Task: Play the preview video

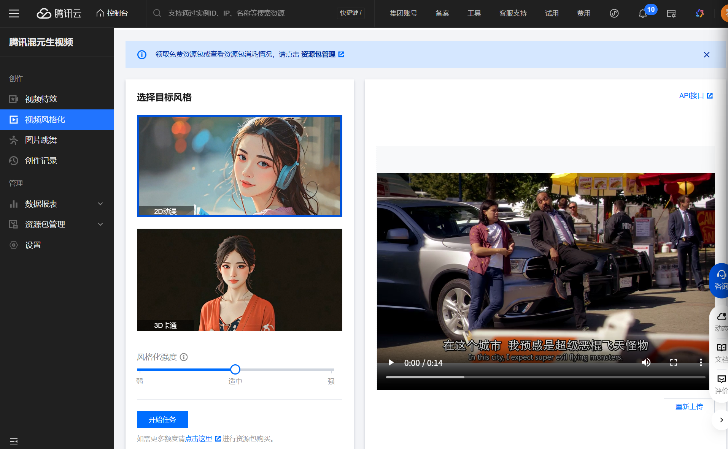Action: 391,362
